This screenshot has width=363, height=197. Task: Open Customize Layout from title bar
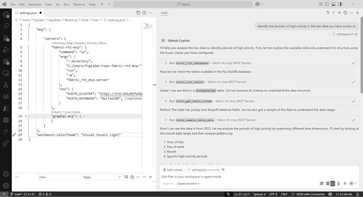click(321, 4)
